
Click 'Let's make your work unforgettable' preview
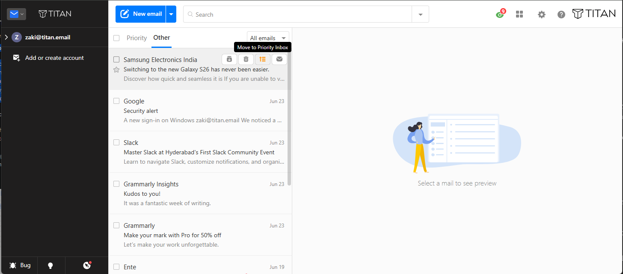[171, 245]
